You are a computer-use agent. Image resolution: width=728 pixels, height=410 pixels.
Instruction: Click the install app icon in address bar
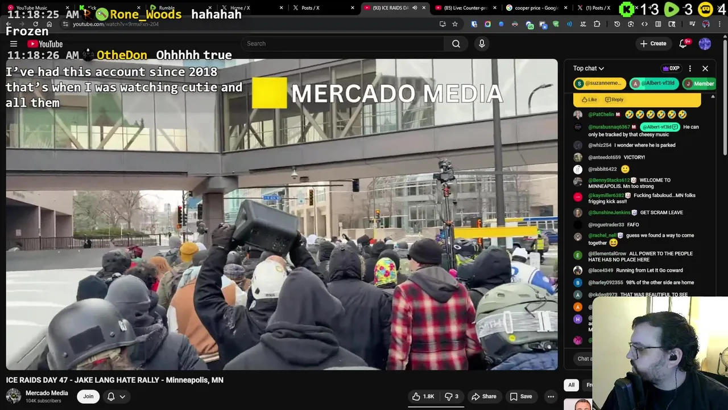tap(442, 24)
